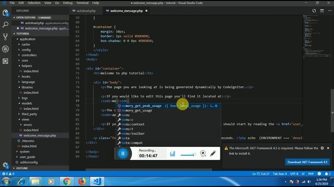
Task: Select memory_get_usage suggestion
Action: point(168,111)
